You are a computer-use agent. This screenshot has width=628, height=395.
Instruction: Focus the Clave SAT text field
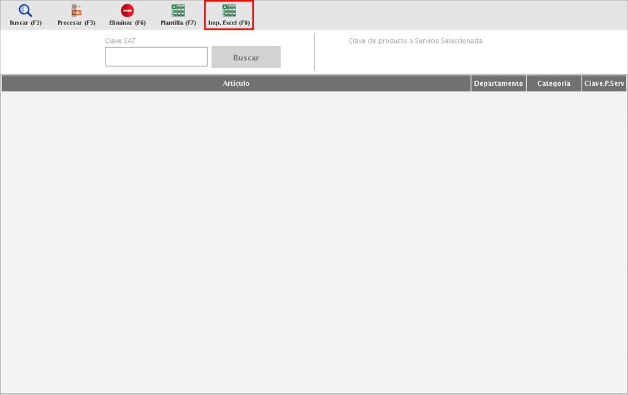pos(156,57)
